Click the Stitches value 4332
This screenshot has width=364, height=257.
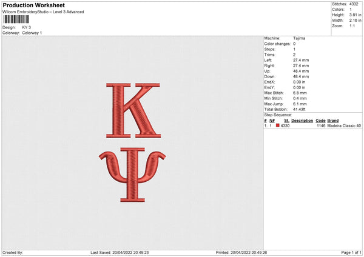click(x=354, y=4)
